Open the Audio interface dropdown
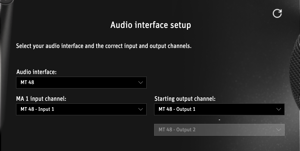The image size is (300, 151). point(81,83)
